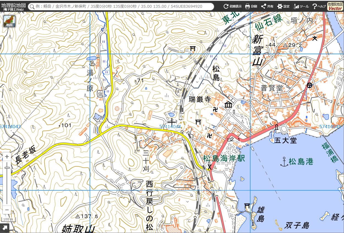This screenshot has width=344, height=233.
Task: Click the 松島海岸駅 station label
Action: [224, 158]
